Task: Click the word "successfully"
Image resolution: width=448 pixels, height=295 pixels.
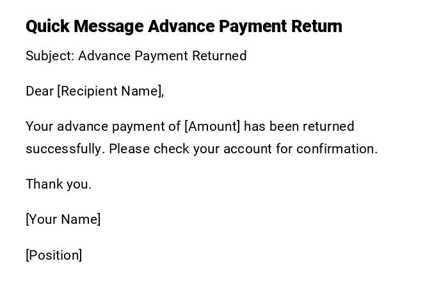Action: pos(65,149)
